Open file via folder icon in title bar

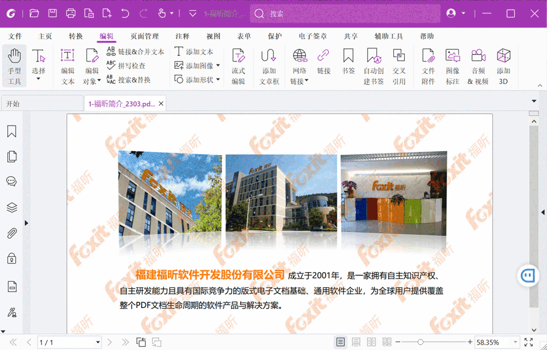tap(34, 13)
